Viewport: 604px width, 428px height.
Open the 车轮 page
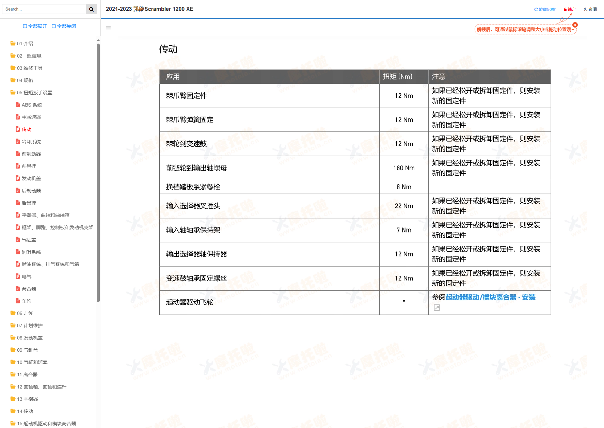point(23,301)
